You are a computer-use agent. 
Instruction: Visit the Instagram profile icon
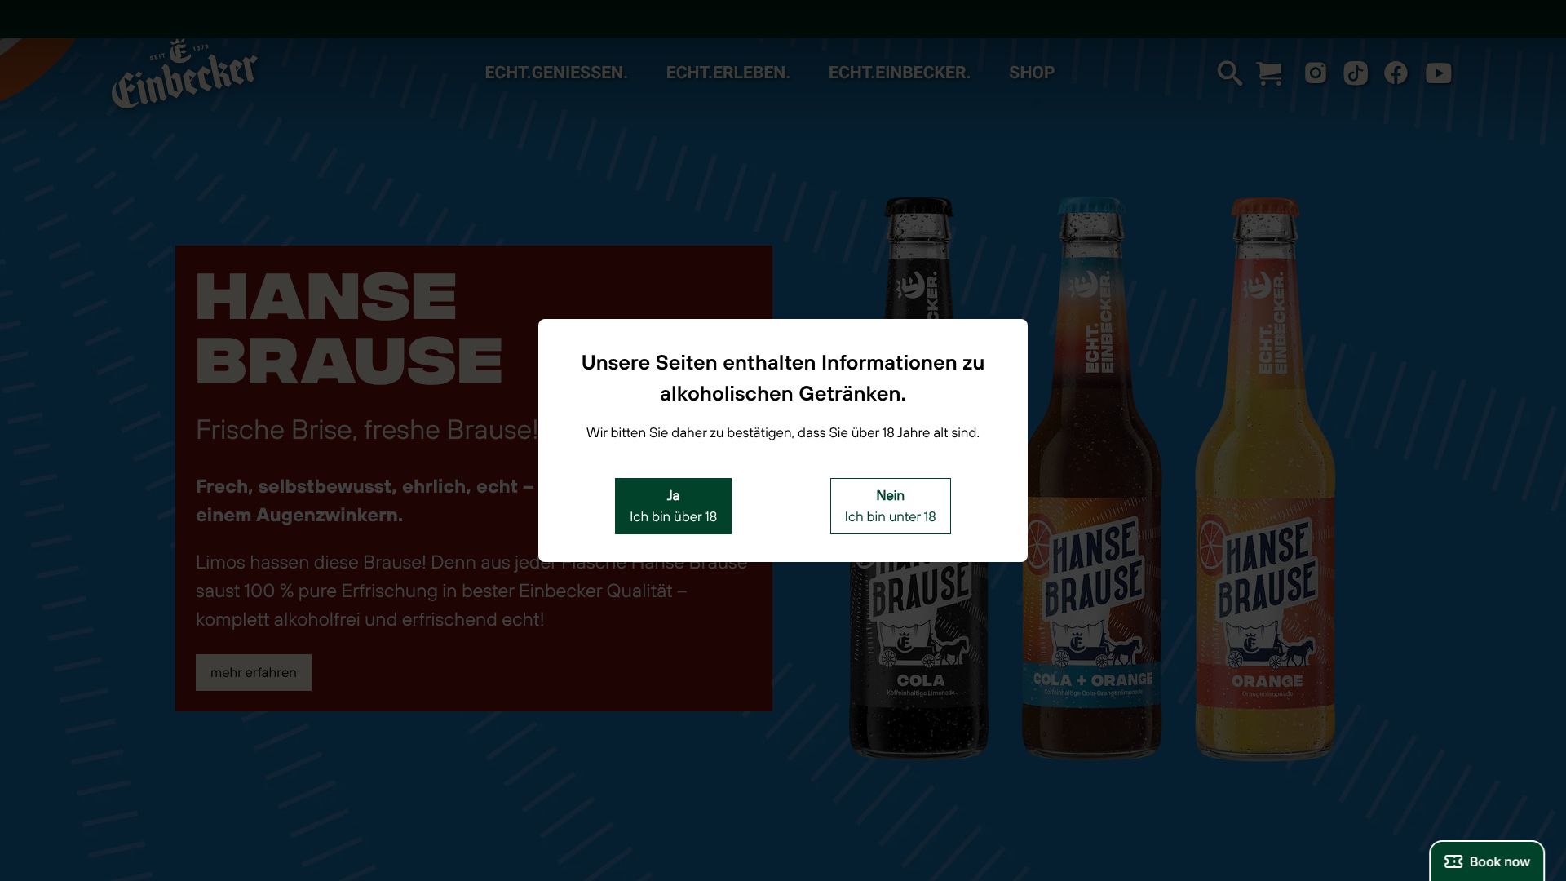click(1315, 73)
